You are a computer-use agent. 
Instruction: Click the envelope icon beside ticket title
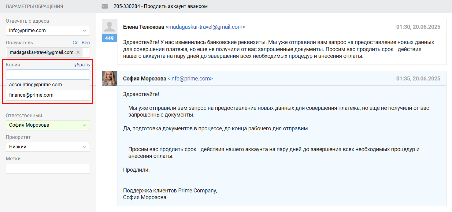[105, 6]
